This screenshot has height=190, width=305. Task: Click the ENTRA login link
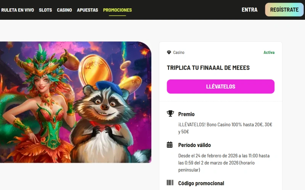click(x=250, y=10)
